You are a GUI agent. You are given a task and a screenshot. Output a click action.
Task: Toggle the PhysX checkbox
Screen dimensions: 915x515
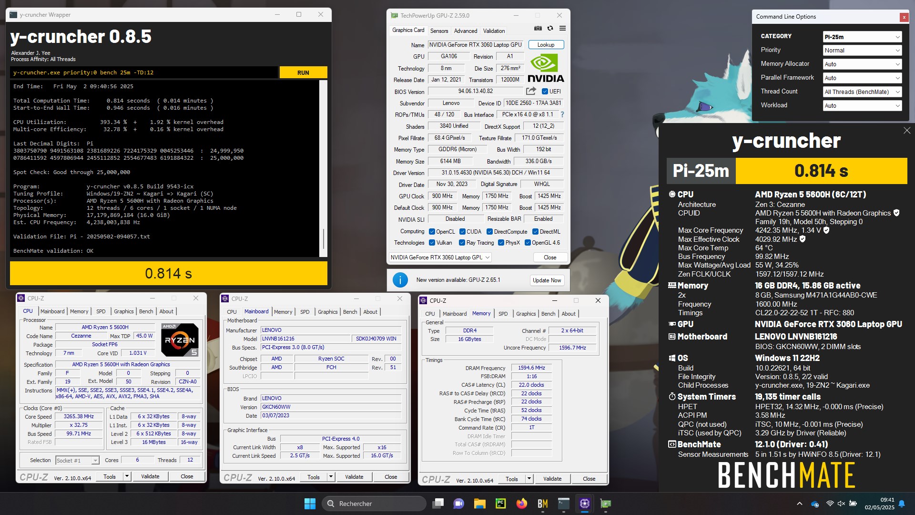tap(501, 243)
